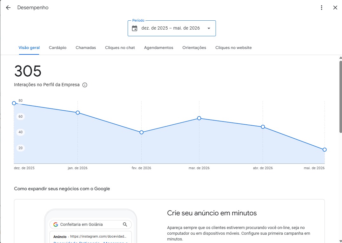The image size is (342, 243).
Task: Click the jan. de 2026 axis label
Action: (78, 168)
